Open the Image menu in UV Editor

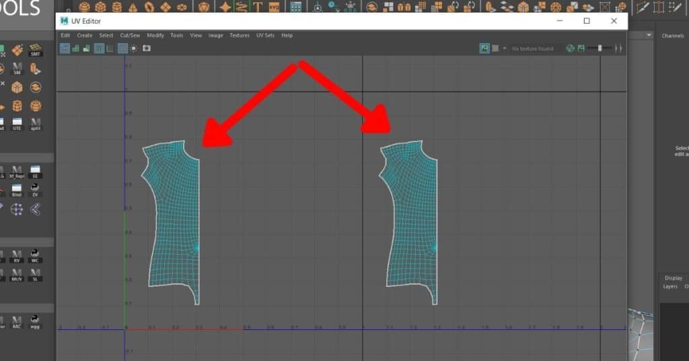point(216,35)
